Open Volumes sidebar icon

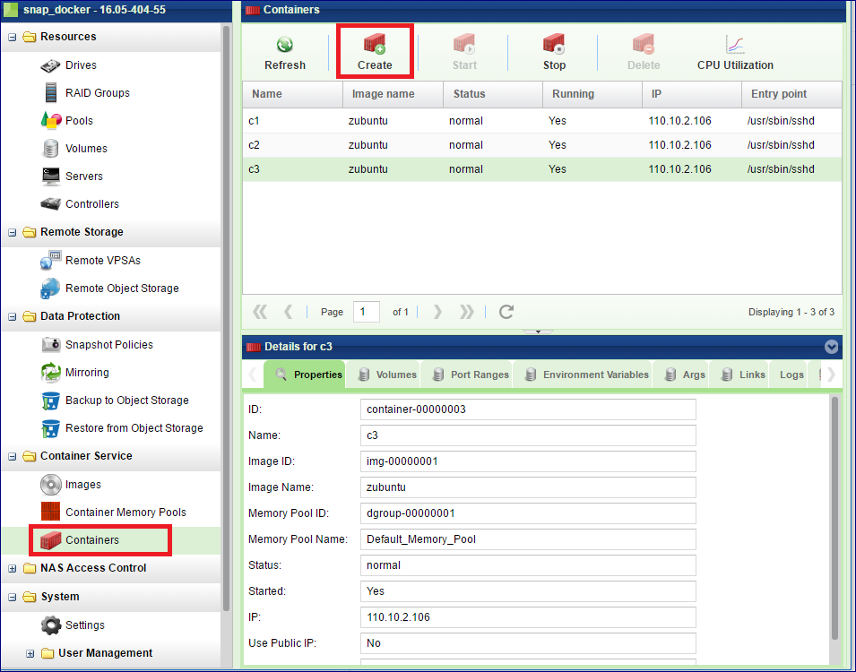coord(51,148)
